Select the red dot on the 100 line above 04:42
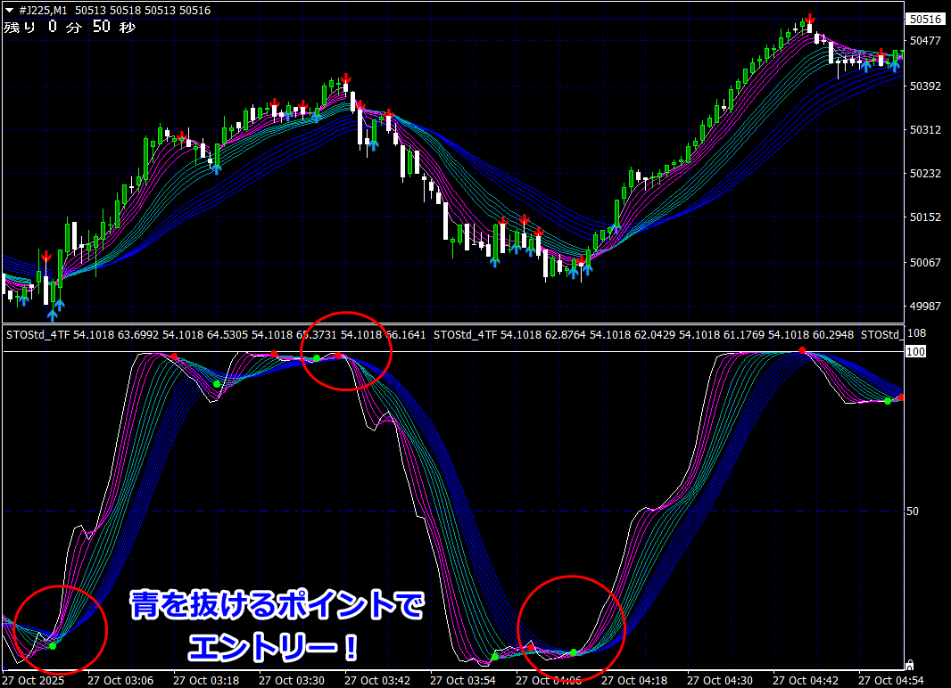 tap(802, 350)
